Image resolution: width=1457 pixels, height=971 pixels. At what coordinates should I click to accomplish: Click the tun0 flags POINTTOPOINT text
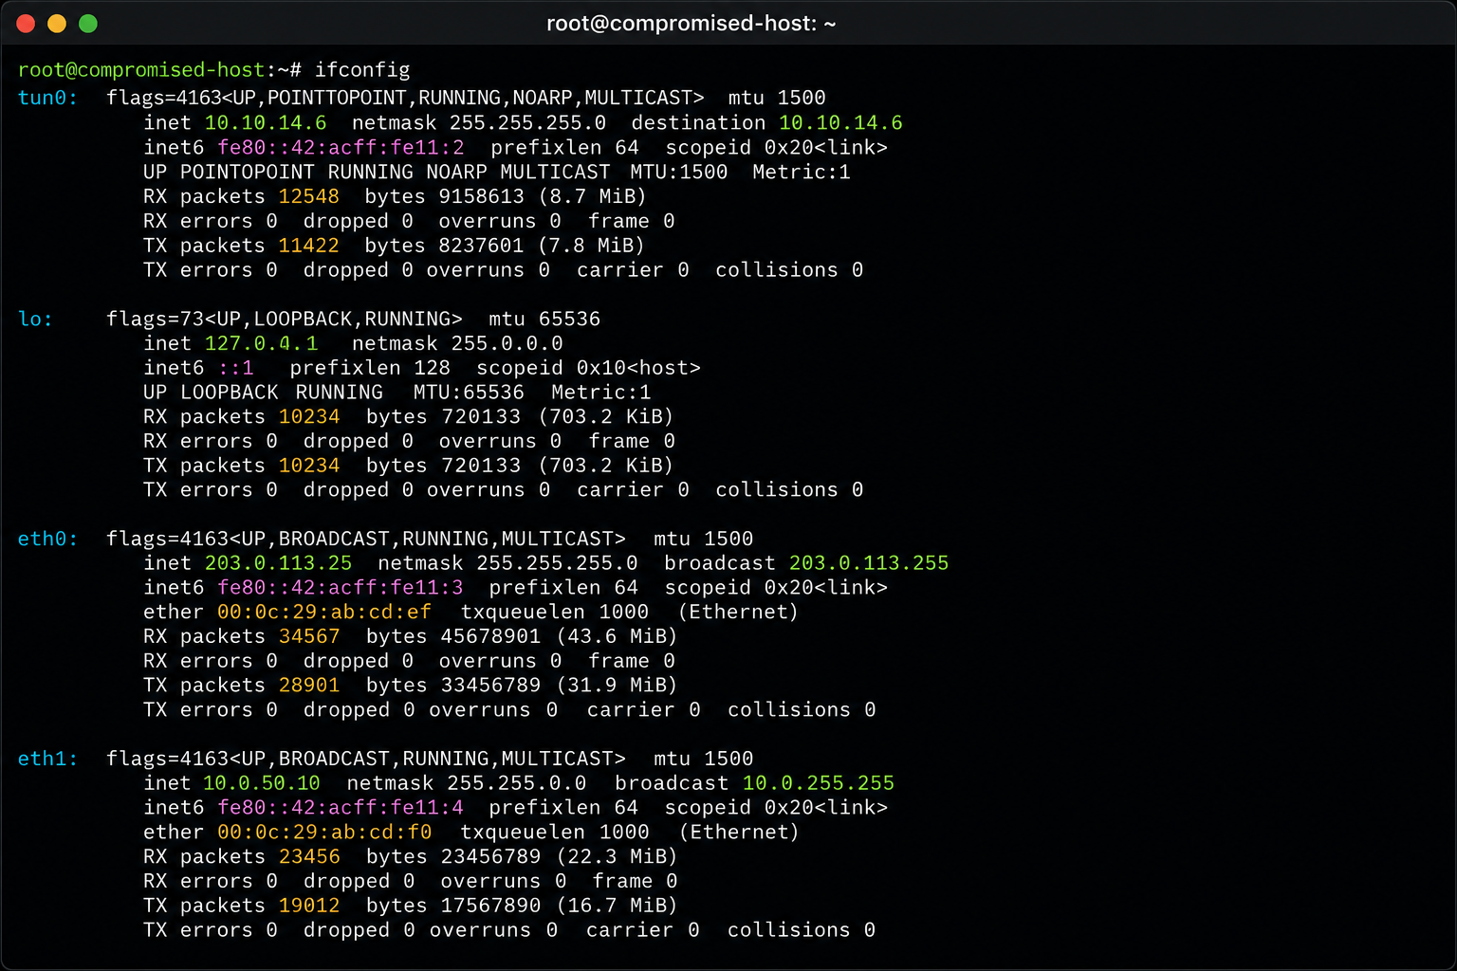338,98
